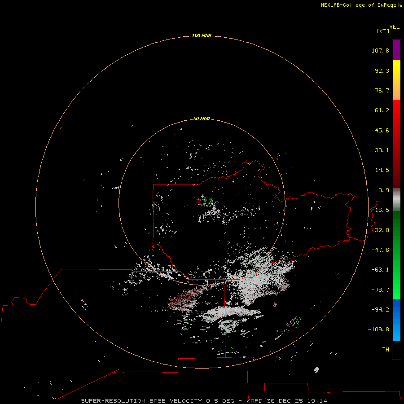Viewport: 404px width, 404px height.
Task: Click the blue segment of velocity color bar
Action: pos(396,320)
